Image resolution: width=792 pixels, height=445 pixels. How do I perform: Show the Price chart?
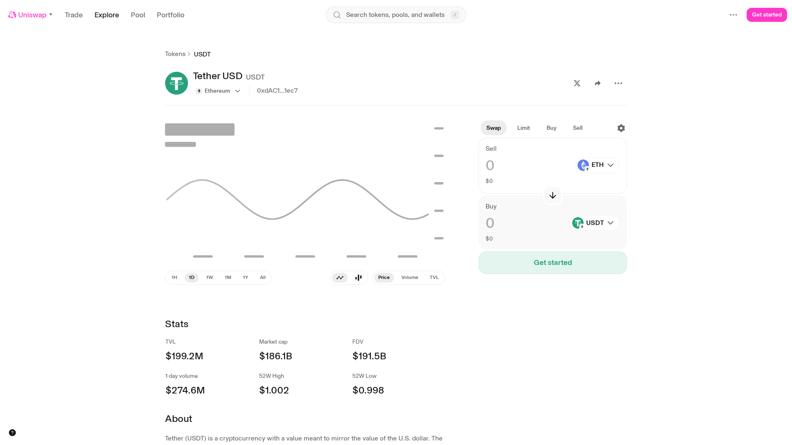[x=384, y=278]
